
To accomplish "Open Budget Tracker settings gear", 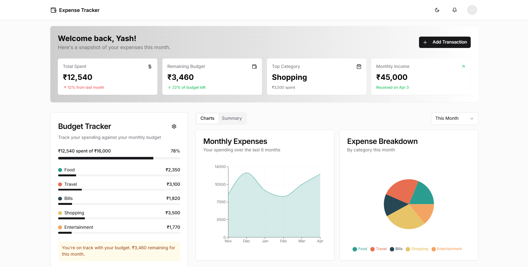I will (174, 126).
